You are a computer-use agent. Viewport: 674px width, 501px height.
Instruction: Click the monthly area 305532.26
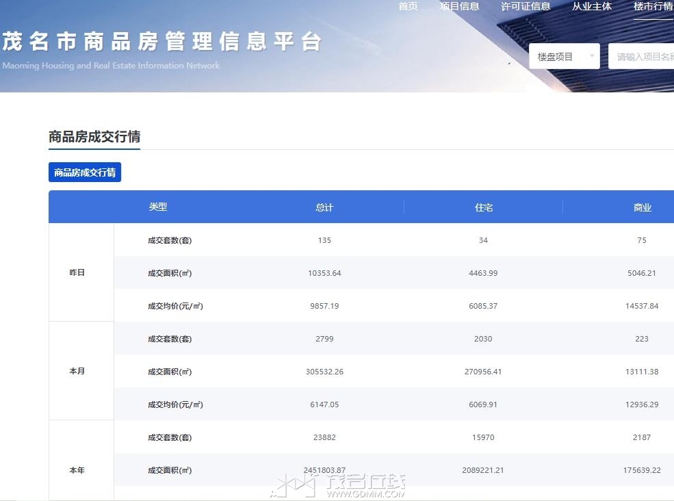click(x=324, y=372)
